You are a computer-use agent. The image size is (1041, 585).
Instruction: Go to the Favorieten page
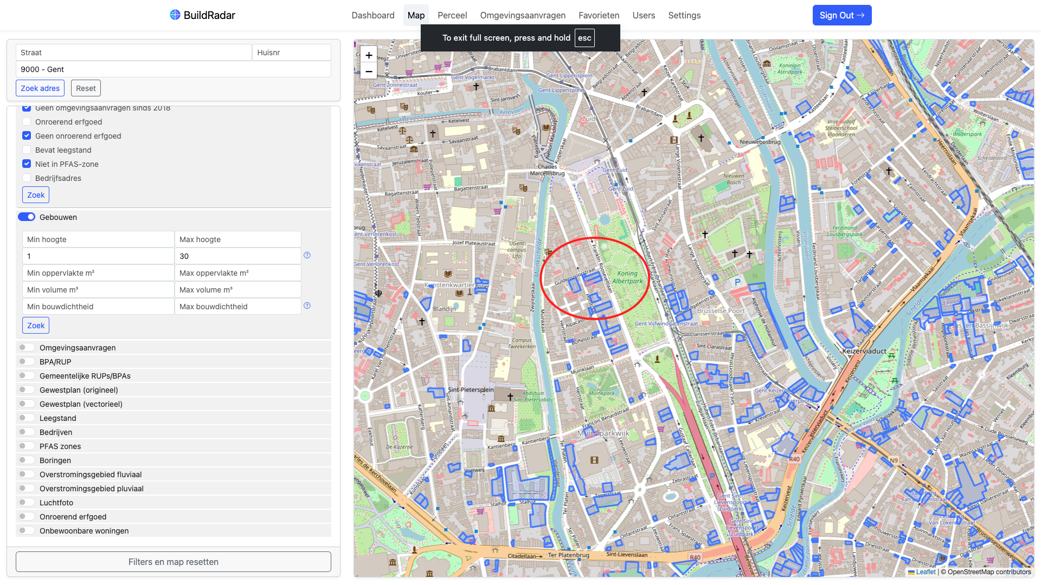[599, 15]
